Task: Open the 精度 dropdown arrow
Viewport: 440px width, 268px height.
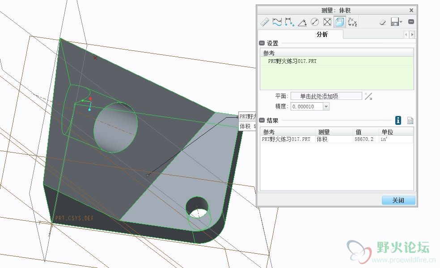Action: click(326, 107)
